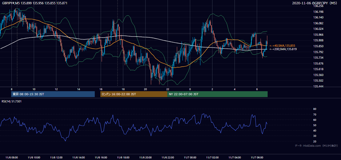The width and height of the screenshot is (341, 160).
Task: Click price axis label 136.256
Action: (318, 6)
